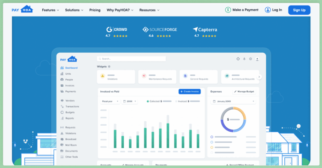Click the Broadcast icon in sidebar
This screenshot has height=168, width=322.
[62, 139]
